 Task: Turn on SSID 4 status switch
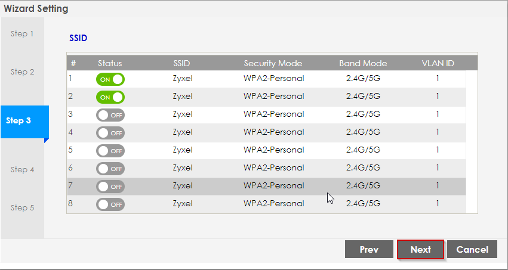pos(110,133)
